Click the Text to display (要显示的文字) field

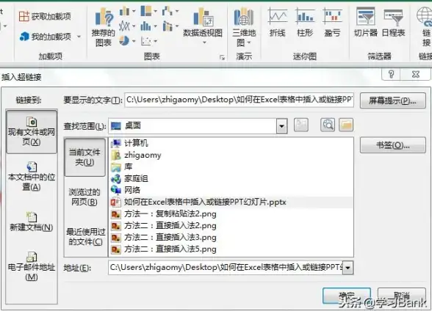pyautogui.click(x=240, y=100)
